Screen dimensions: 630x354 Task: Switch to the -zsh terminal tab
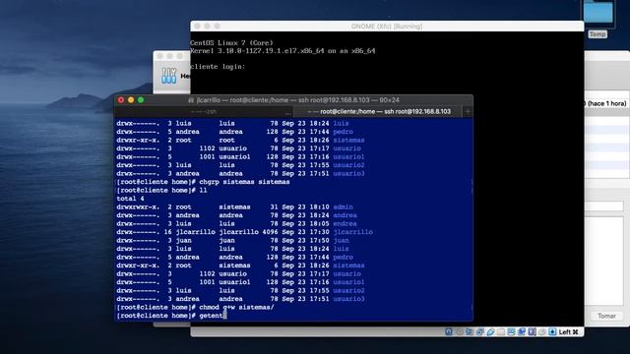pyautogui.click(x=204, y=111)
